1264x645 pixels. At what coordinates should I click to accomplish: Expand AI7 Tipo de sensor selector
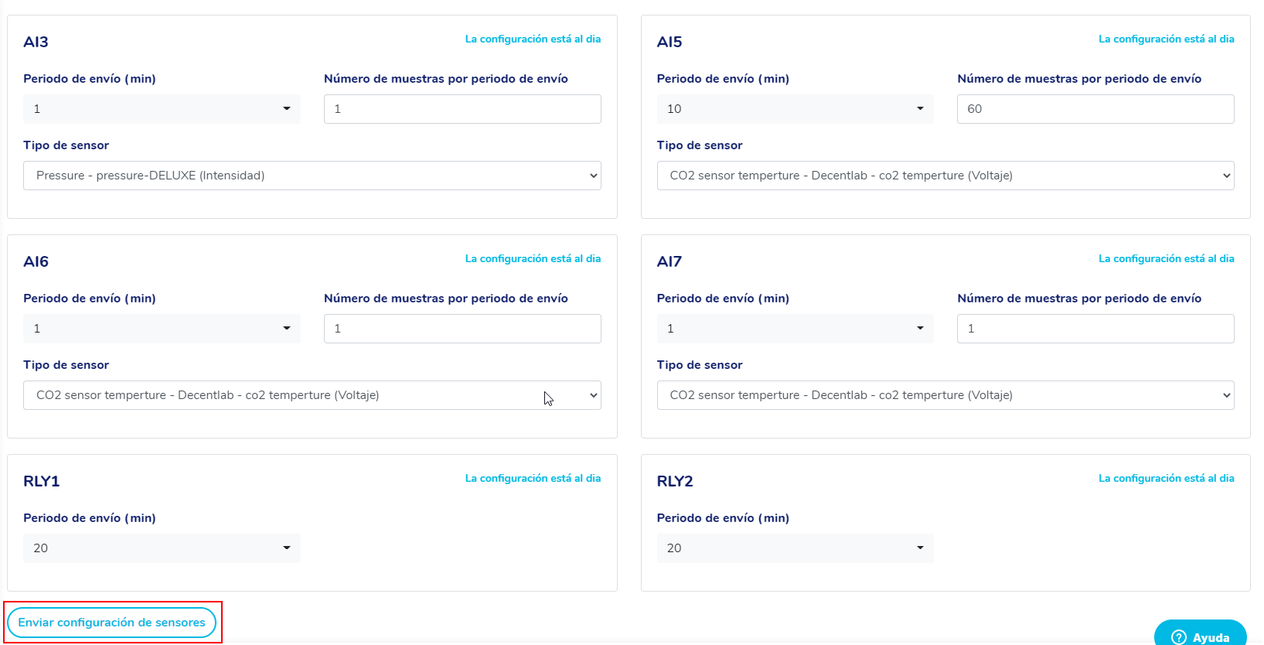(x=945, y=395)
